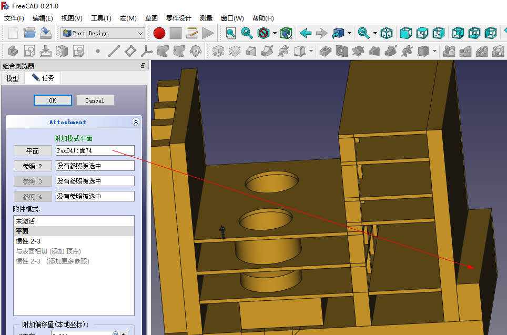Click the bounding box selection icon

(286, 33)
